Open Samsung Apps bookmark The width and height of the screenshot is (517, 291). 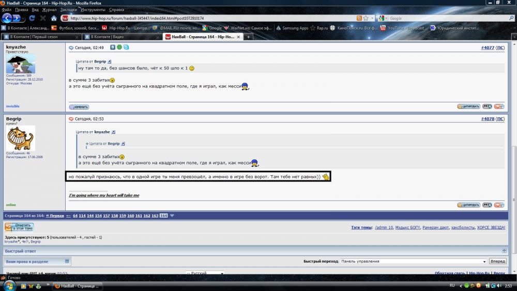click(x=292, y=28)
